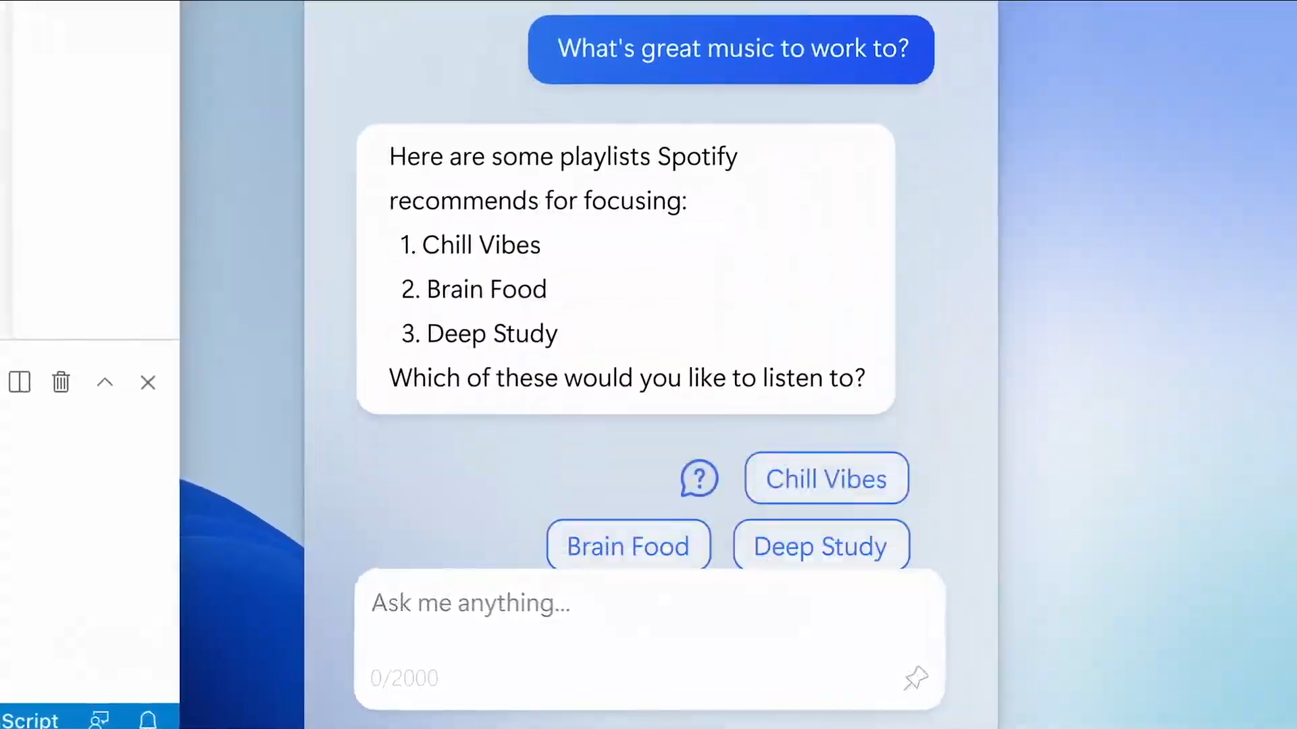The image size is (1297, 729).
Task: Expand the chat message panel
Action: click(19, 382)
